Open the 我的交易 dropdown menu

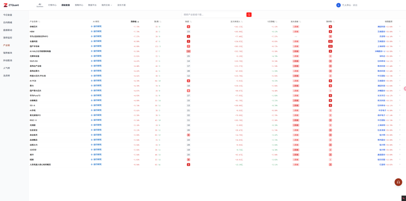107,5
